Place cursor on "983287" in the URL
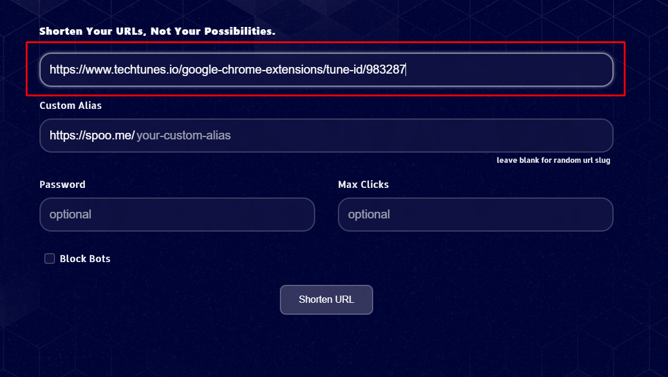 click(x=386, y=69)
